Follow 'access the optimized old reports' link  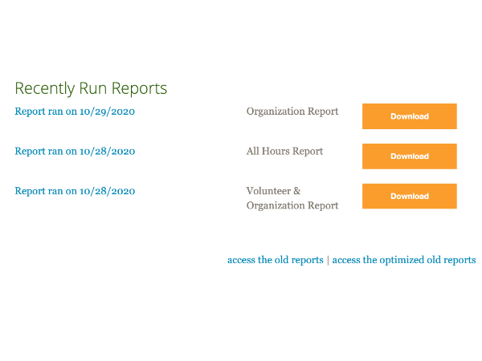coord(404,260)
